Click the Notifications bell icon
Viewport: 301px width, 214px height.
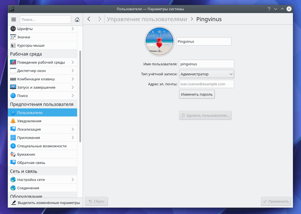click(13, 121)
